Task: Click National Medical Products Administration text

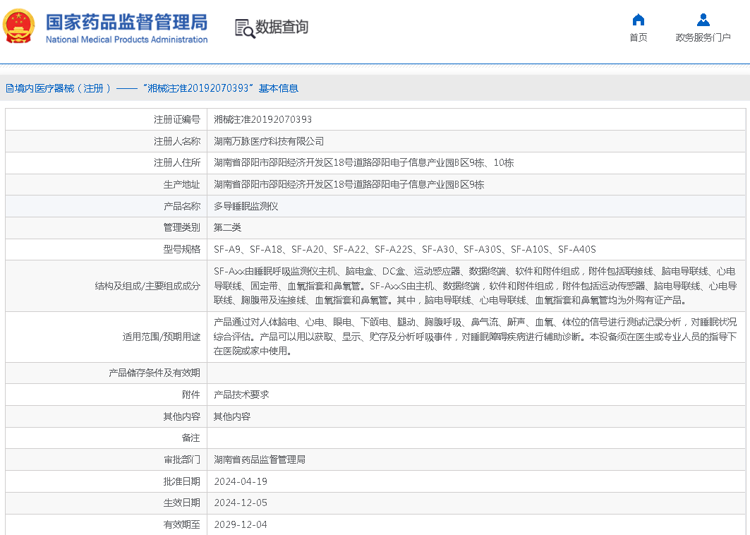Action: (127, 40)
